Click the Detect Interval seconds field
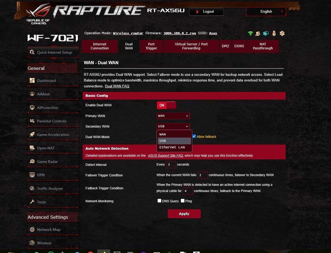 [171, 164]
